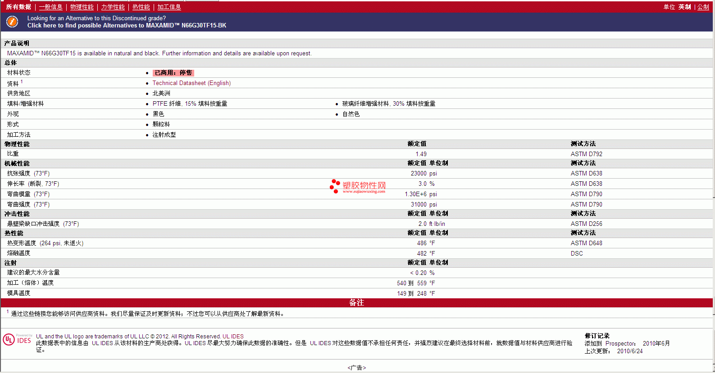Click 玻璃纤维增强材料, 30% 填料按重量 entry
The width and height of the screenshot is (715, 373).
click(x=389, y=104)
